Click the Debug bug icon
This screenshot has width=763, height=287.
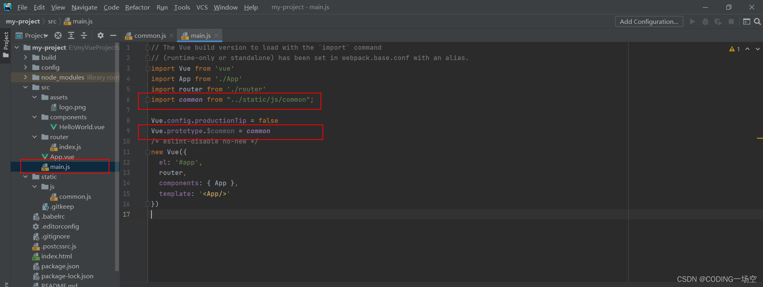705,21
